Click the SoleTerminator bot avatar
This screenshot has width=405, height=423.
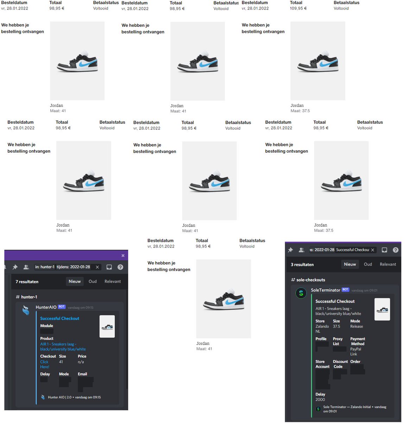tap(301, 293)
